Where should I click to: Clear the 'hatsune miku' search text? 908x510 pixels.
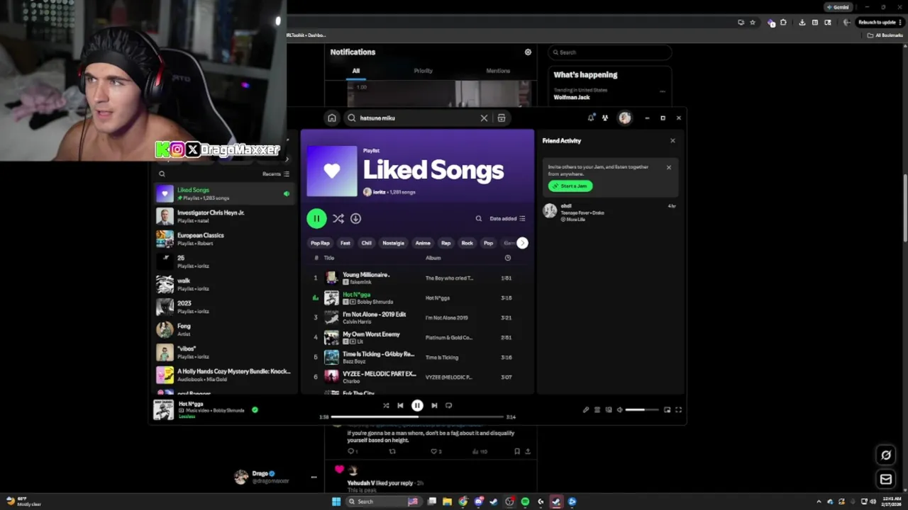[484, 118]
